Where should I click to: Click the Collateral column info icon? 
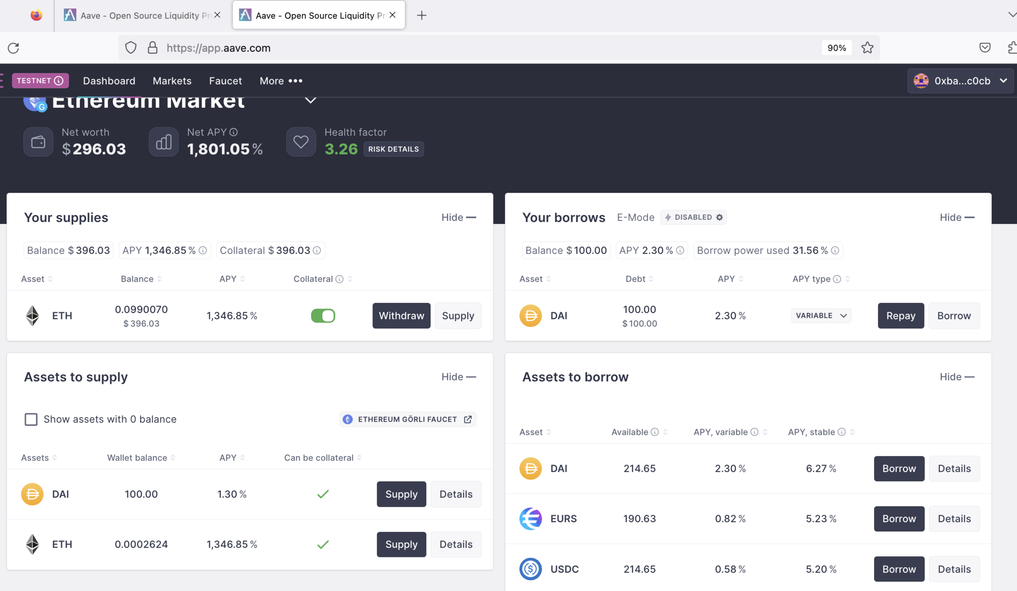[339, 279]
